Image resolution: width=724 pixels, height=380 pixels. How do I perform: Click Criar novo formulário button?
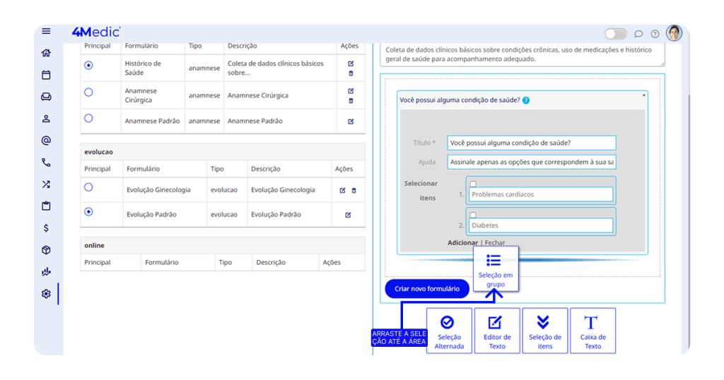click(x=427, y=289)
